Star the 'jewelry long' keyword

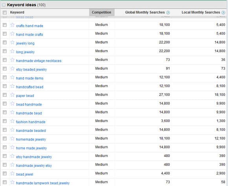coord(12,42)
